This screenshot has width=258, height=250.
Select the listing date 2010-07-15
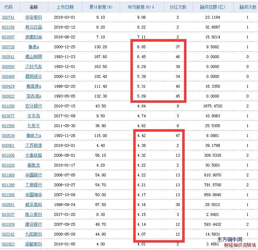64,106
